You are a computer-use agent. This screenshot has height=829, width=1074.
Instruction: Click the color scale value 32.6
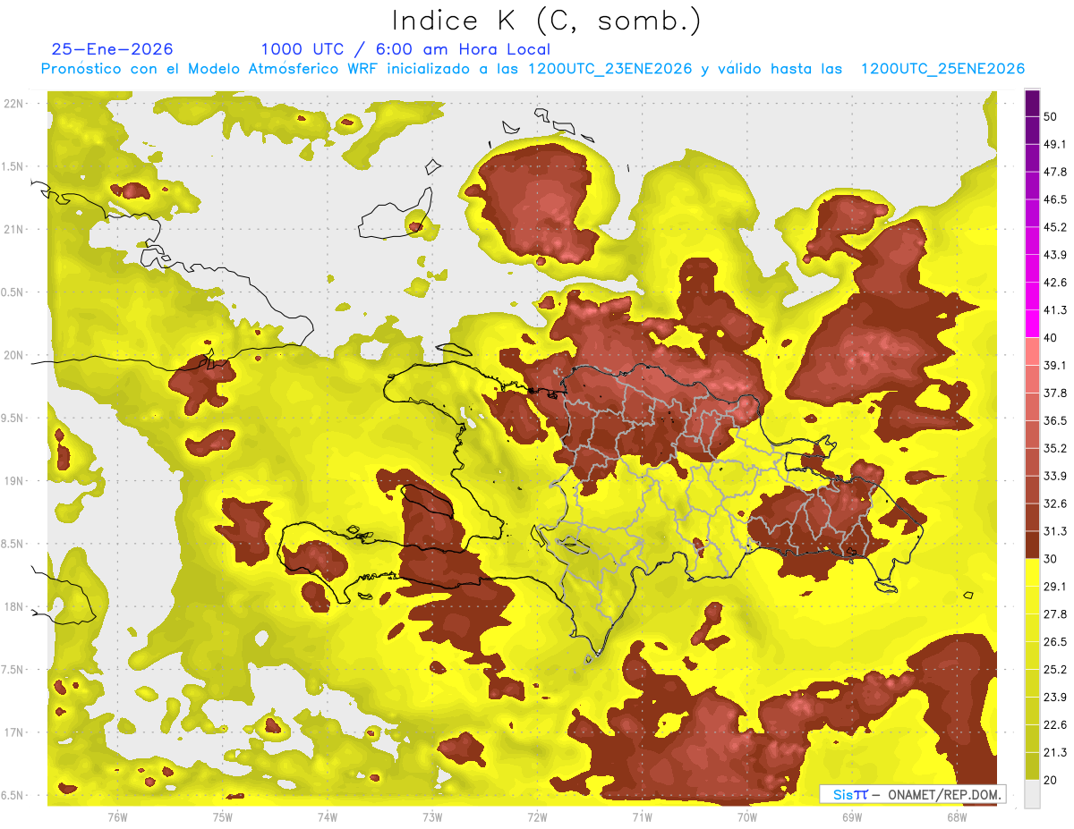(x=1055, y=503)
